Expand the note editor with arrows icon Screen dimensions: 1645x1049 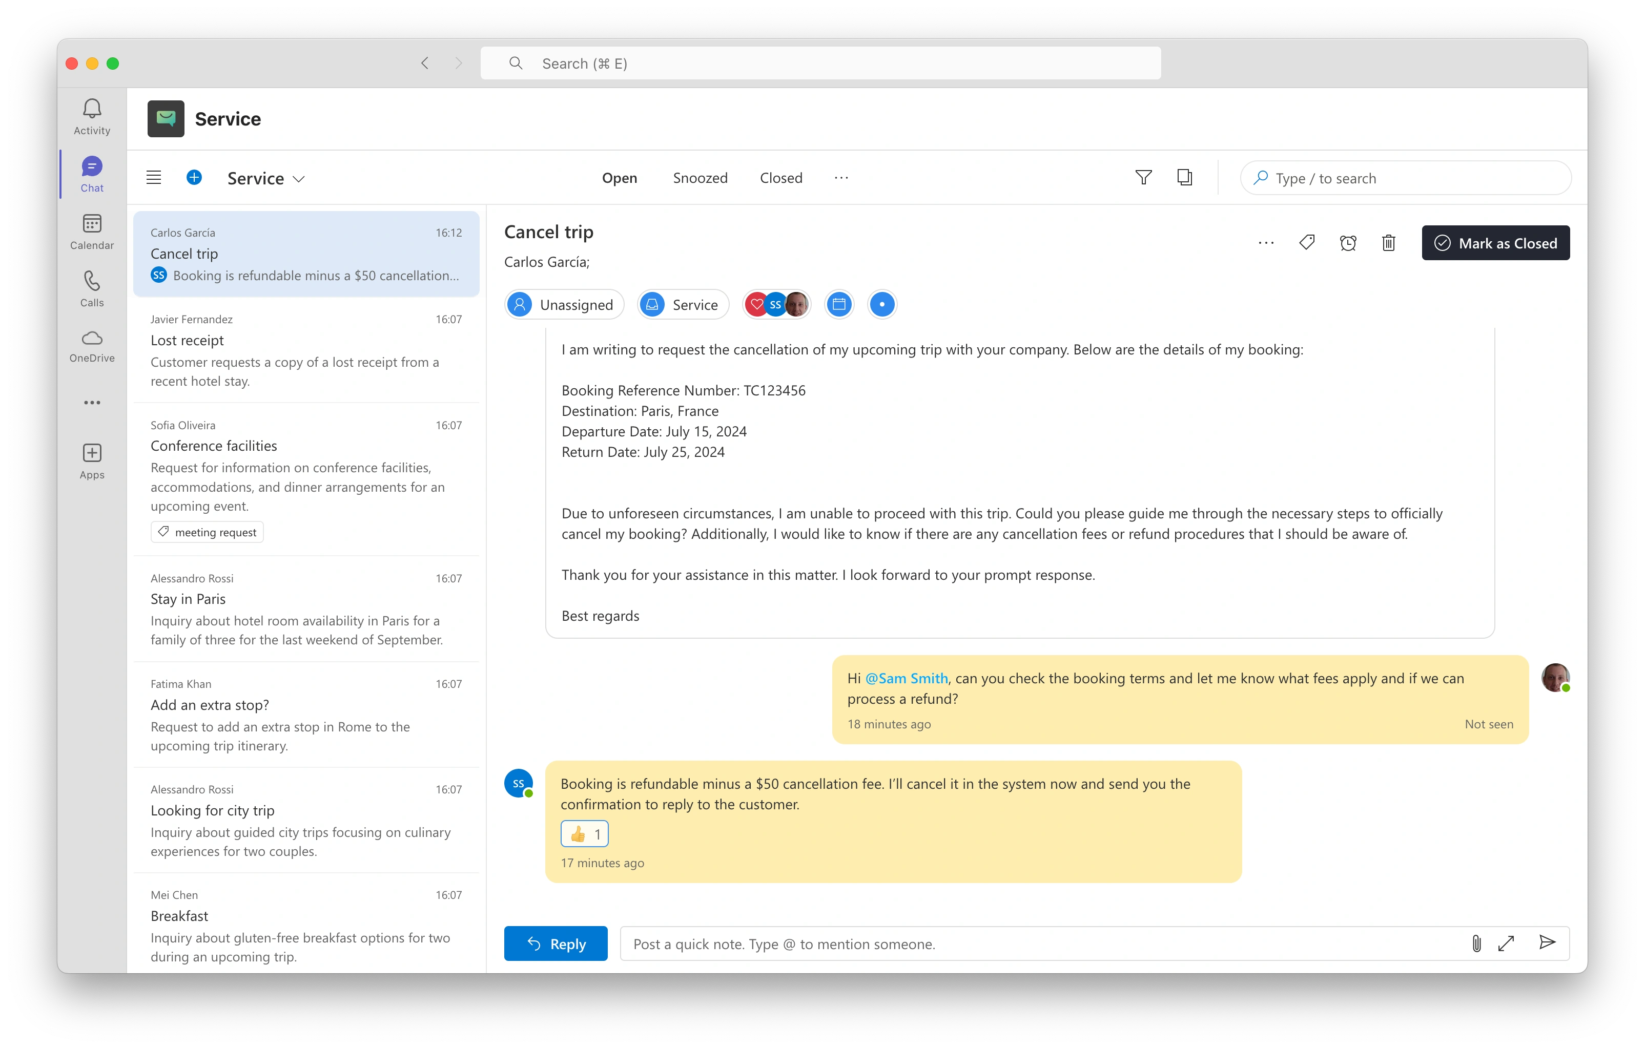[x=1506, y=943]
